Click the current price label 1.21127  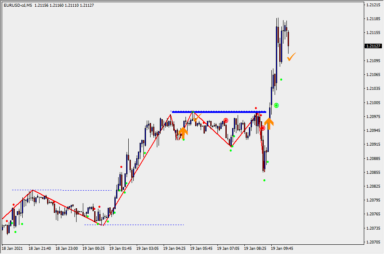[373, 46]
